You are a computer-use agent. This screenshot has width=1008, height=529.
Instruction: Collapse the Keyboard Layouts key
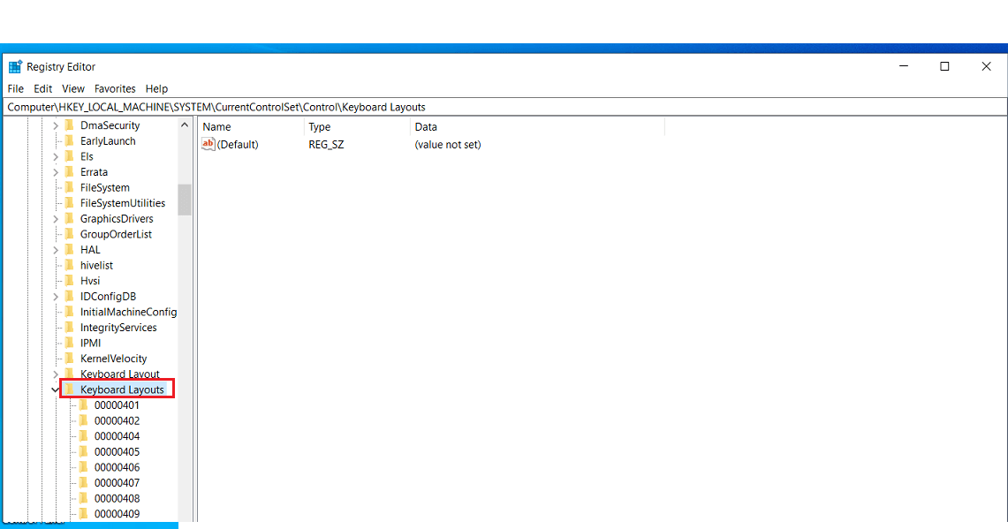(56, 389)
